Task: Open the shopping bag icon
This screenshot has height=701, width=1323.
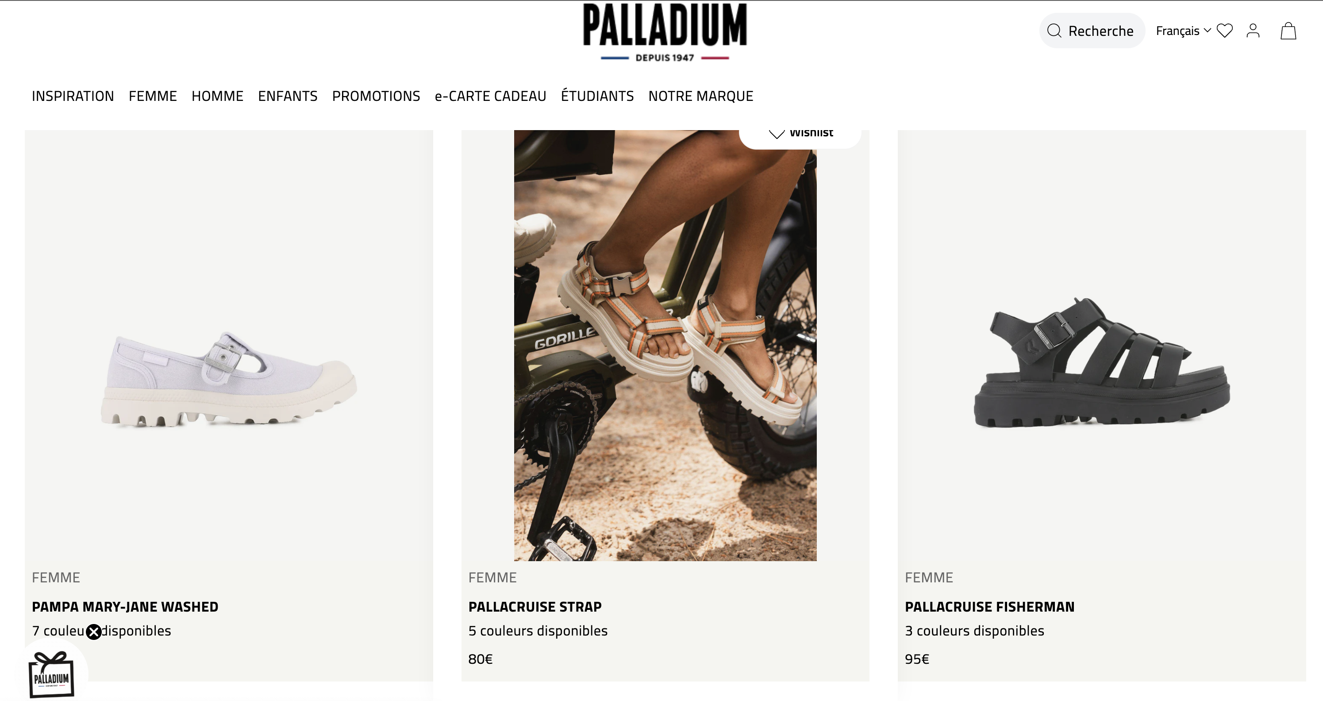Action: [1288, 31]
